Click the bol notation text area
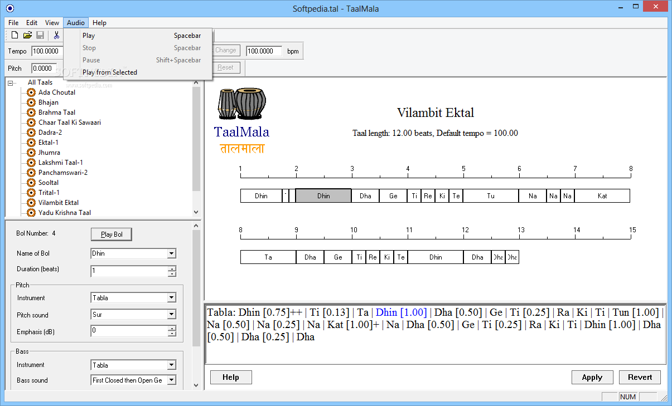This screenshot has width=672, height=406. pyautogui.click(x=436, y=334)
